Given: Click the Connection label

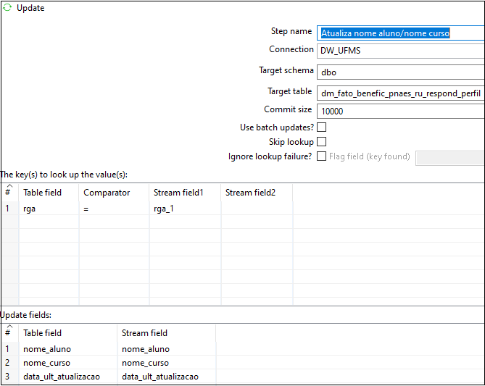Looking at the screenshot, I should [291, 49].
